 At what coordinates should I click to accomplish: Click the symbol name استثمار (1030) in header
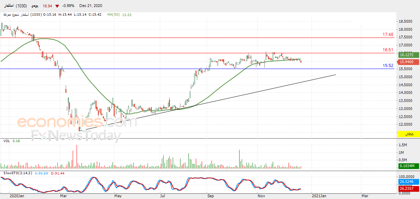click(15, 6)
